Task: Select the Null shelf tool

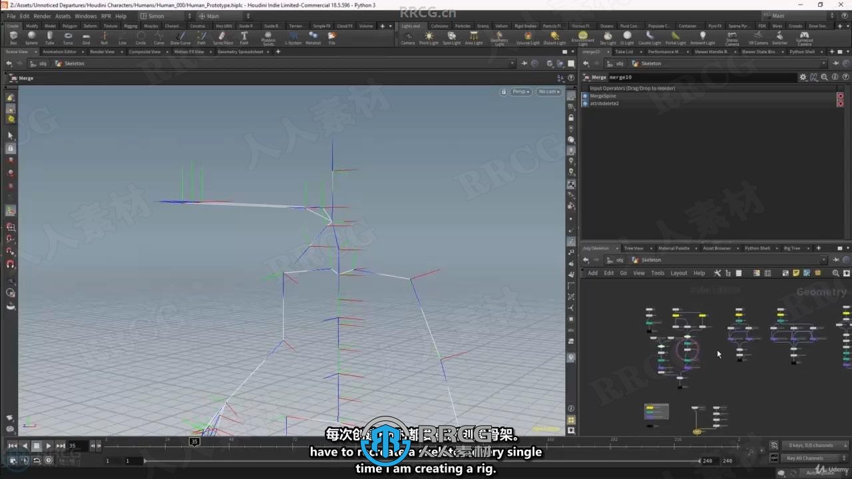Action: tap(104, 38)
